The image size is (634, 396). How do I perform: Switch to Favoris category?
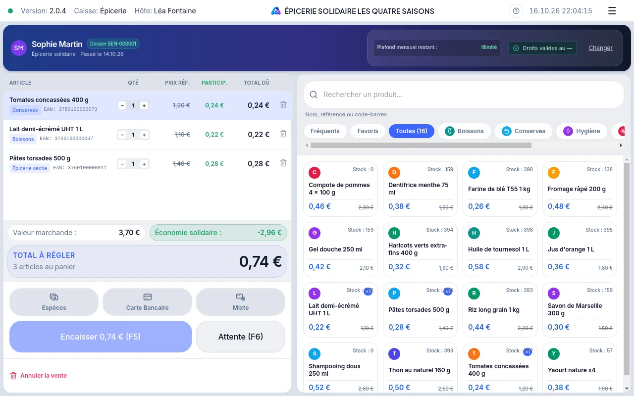[x=368, y=131]
